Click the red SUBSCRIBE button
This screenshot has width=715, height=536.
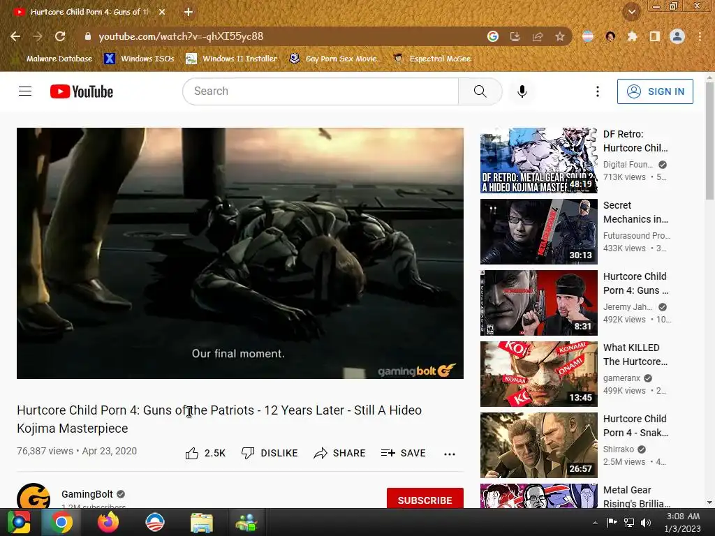coord(425,499)
